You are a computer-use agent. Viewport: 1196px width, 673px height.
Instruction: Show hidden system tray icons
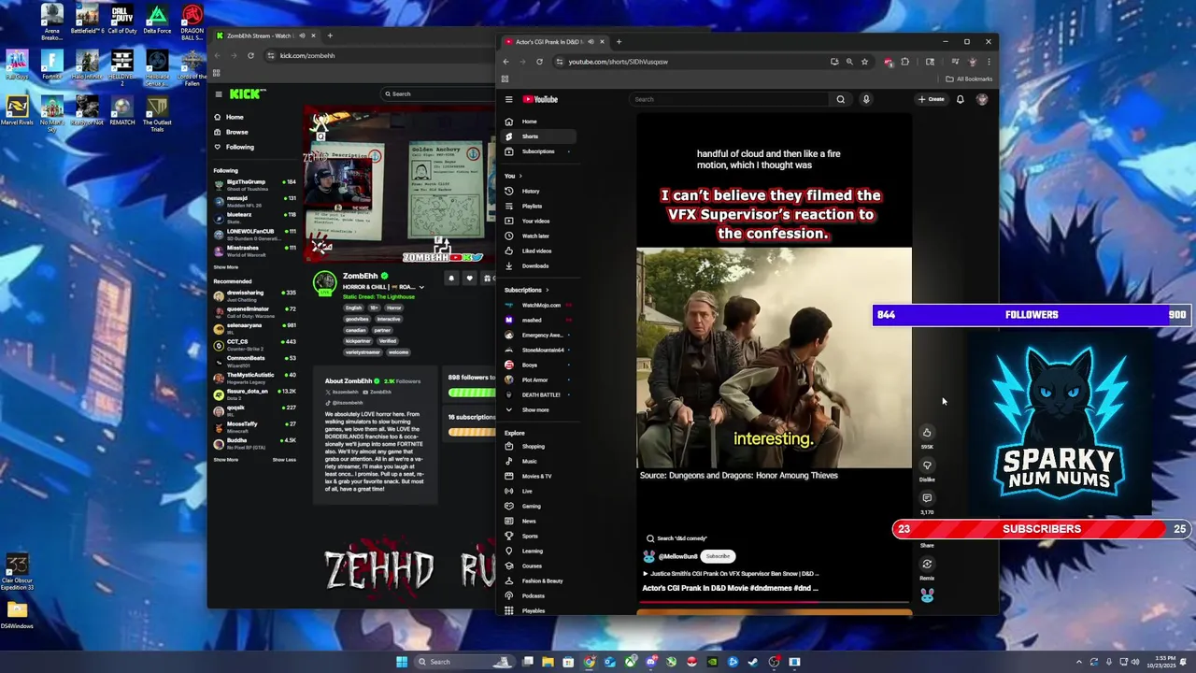pyautogui.click(x=1079, y=662)
